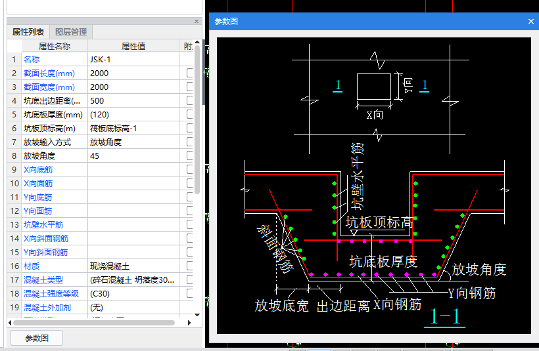The height and width of the screenshot is (351, 539).
Task: Select the 混凝土类型 property label
Action: pos(43,279)
